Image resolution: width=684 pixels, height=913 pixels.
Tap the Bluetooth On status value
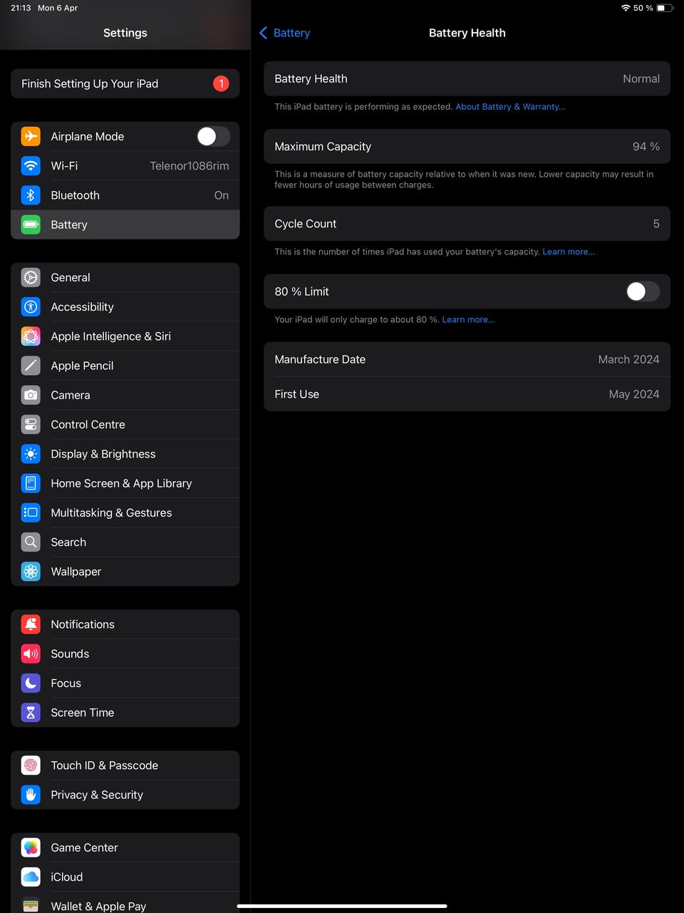point(222,195)
